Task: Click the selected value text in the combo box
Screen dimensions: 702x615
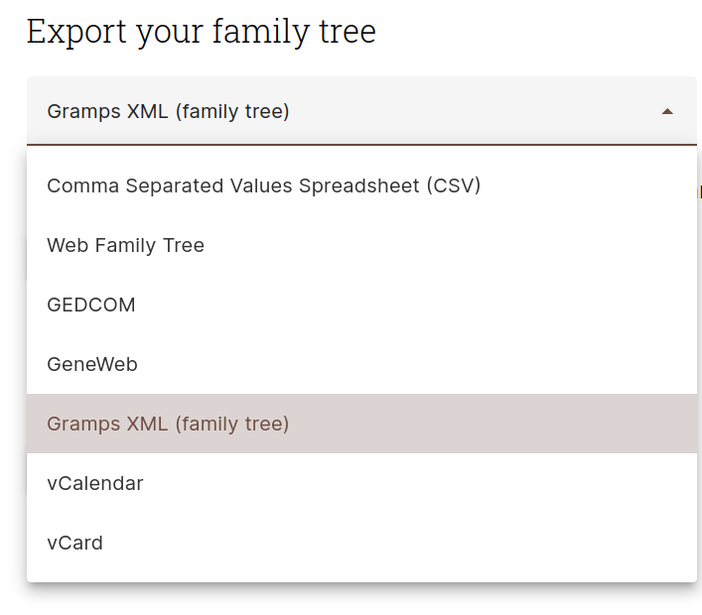Action: coord(169,111)
